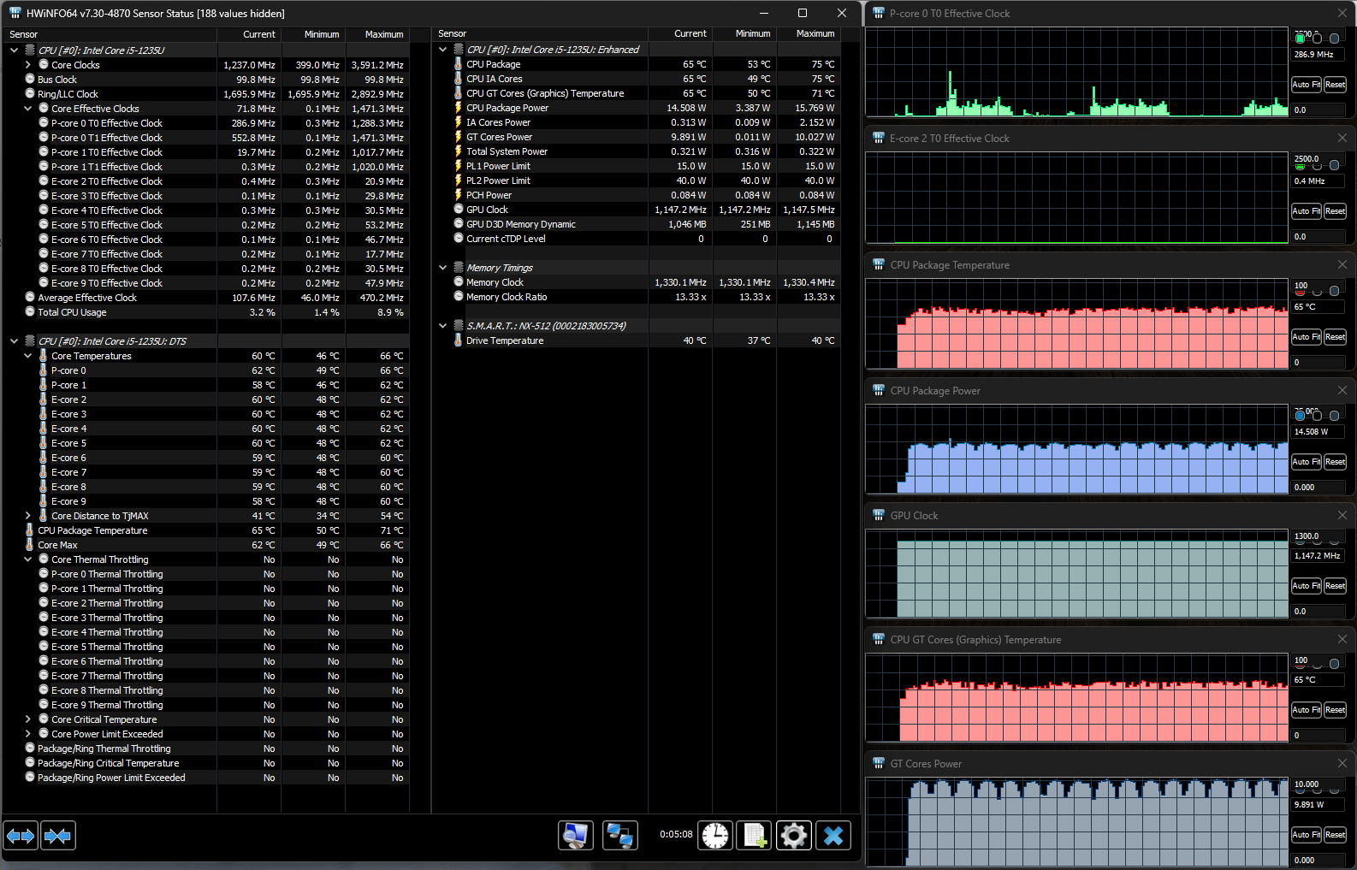This screenshot has height=870, width=1357.
Task: Click green color swatch in P-core 0 graph
Action: [x=1301, y=38]
